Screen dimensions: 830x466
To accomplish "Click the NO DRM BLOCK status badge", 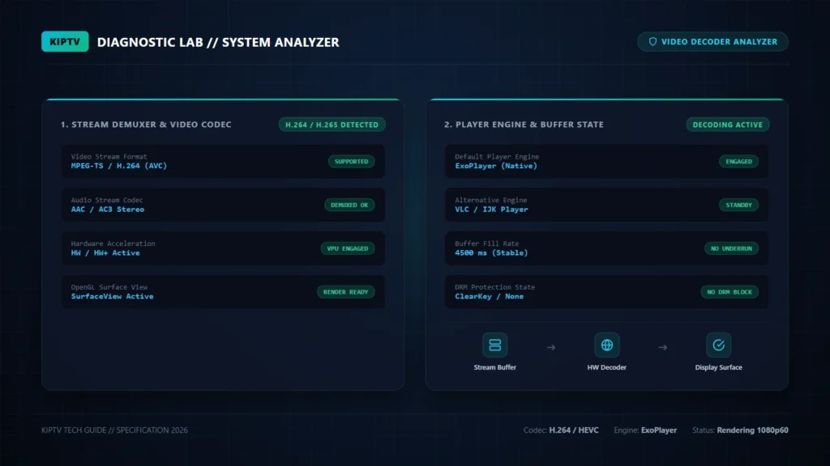I will tap(729, 291).
